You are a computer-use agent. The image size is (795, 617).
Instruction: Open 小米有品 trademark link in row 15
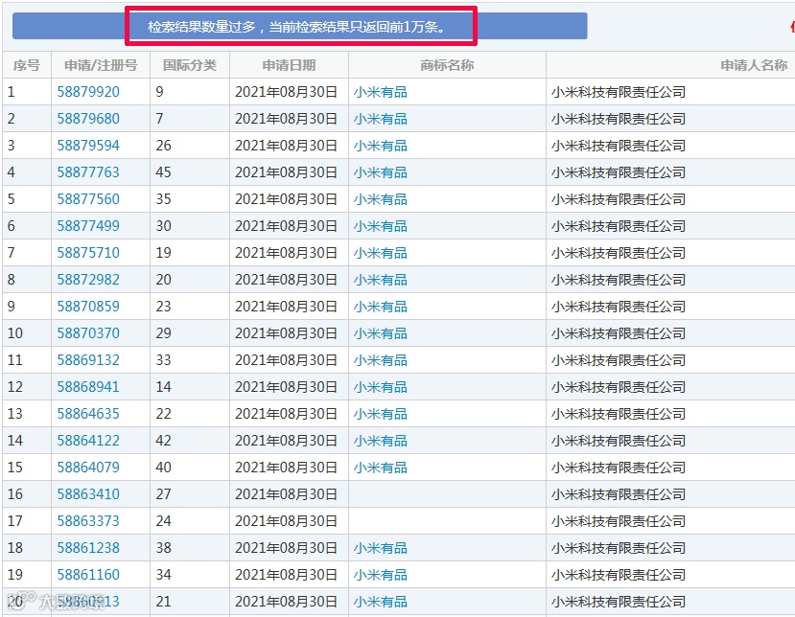coord(381,468)
